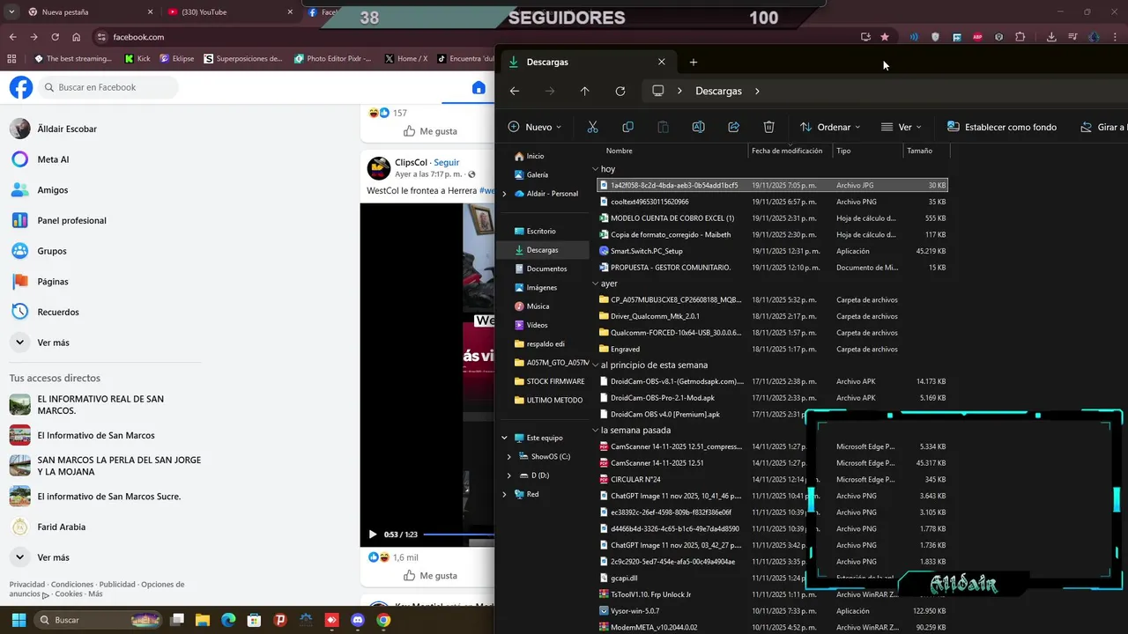
Task: Refresh the Descargas folder view
Action: tap(620, 91)
